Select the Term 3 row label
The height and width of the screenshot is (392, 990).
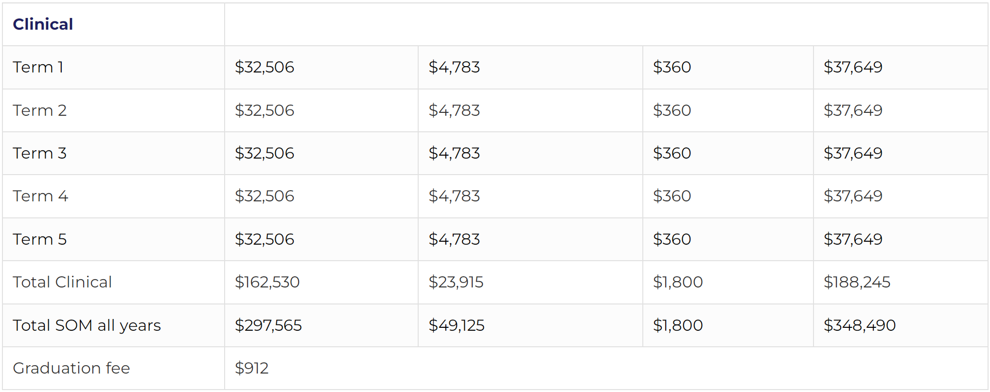[x=39, y=153]
